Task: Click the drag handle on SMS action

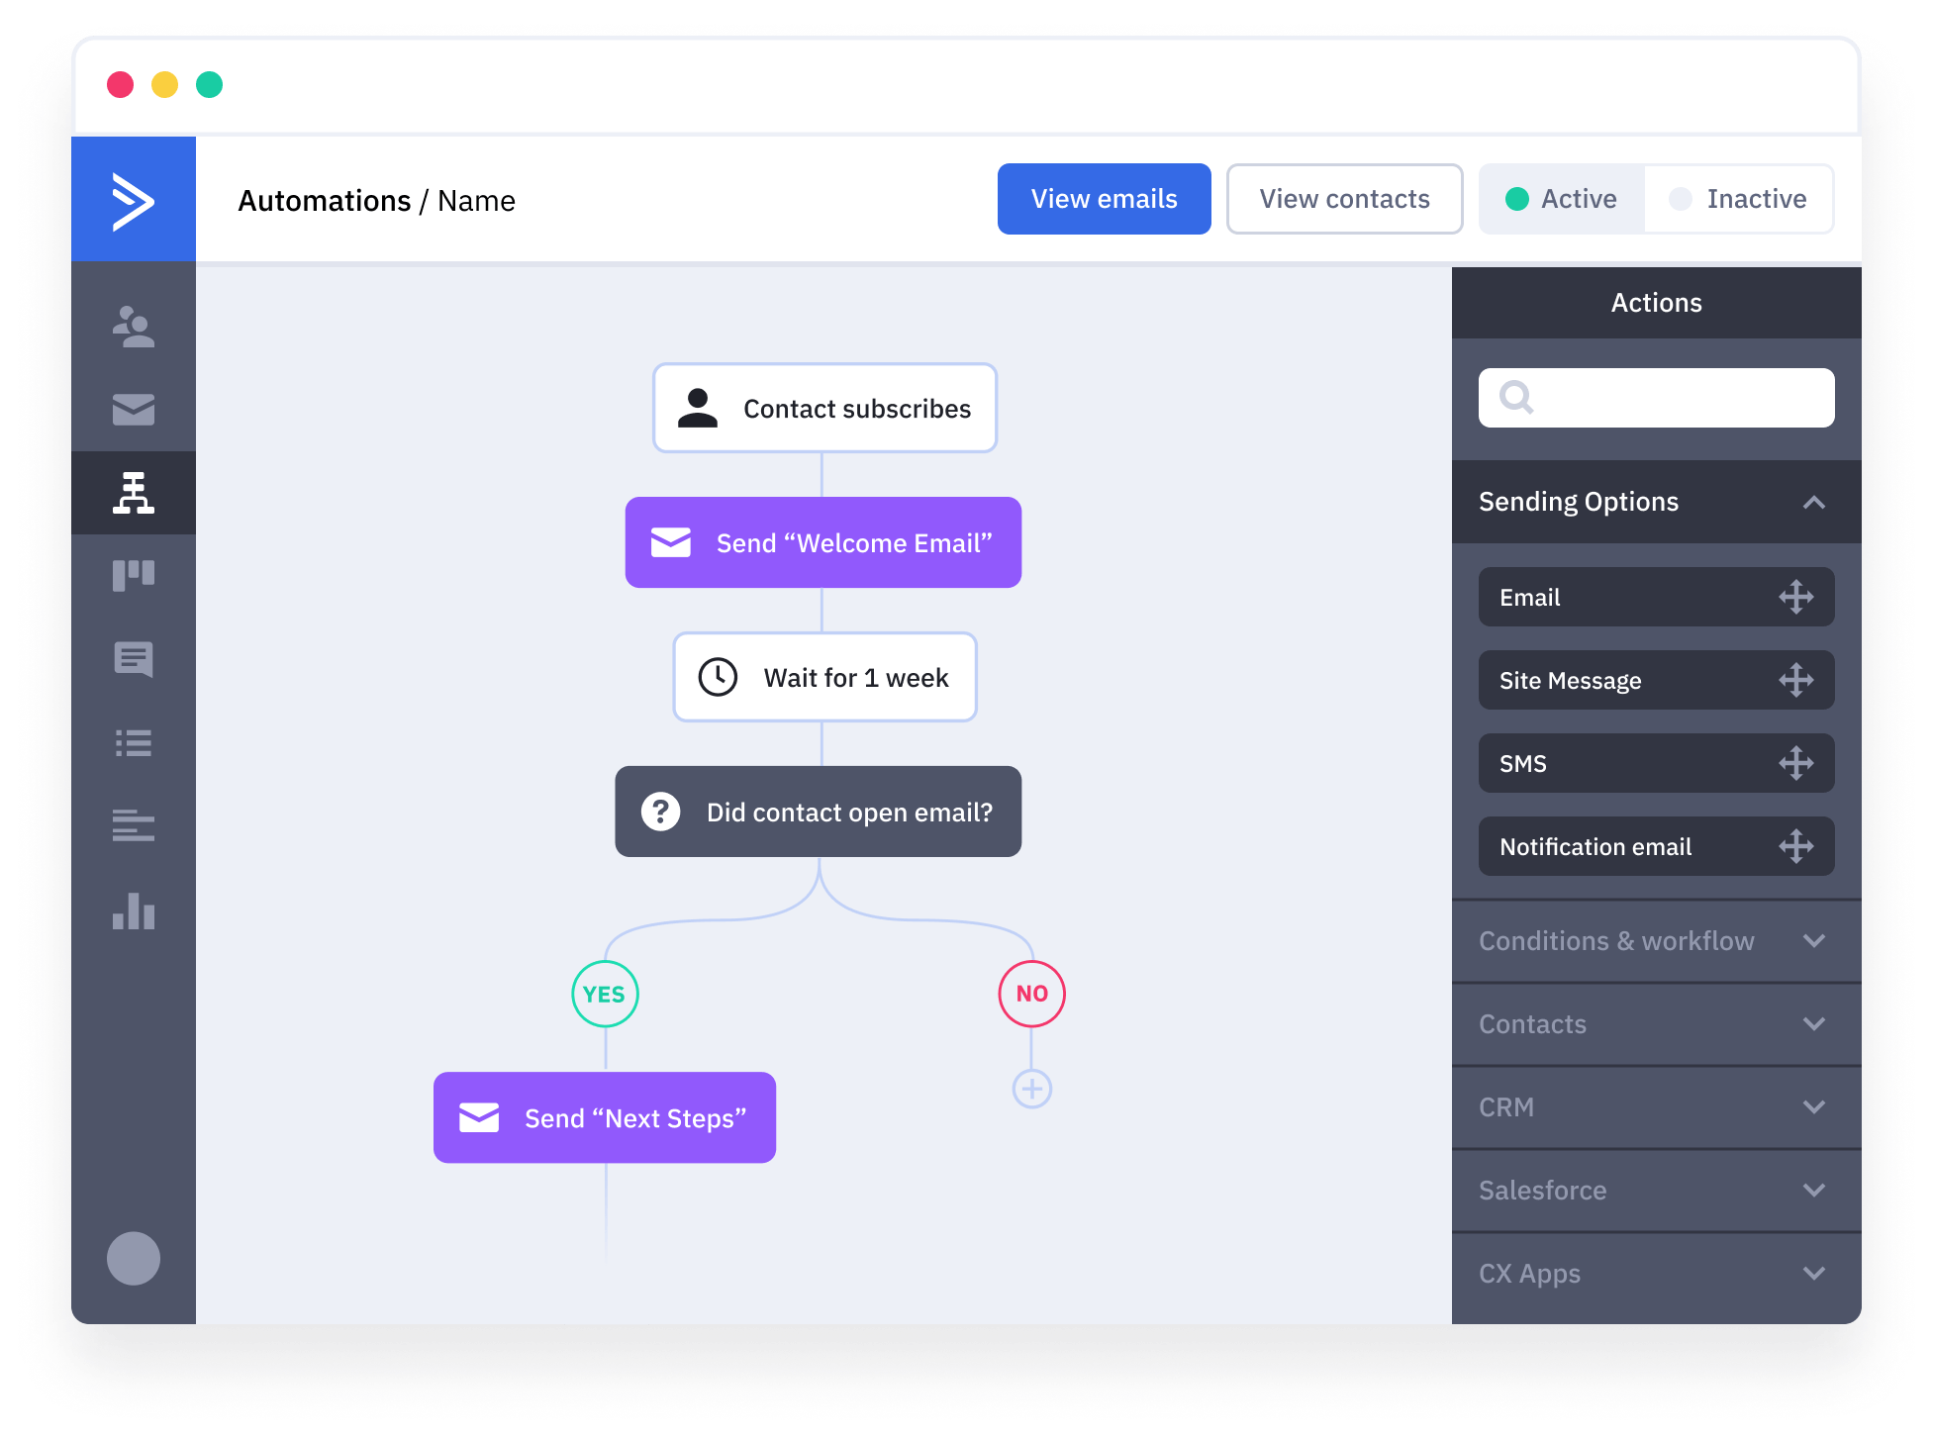Action: (x=1795, y=763)
